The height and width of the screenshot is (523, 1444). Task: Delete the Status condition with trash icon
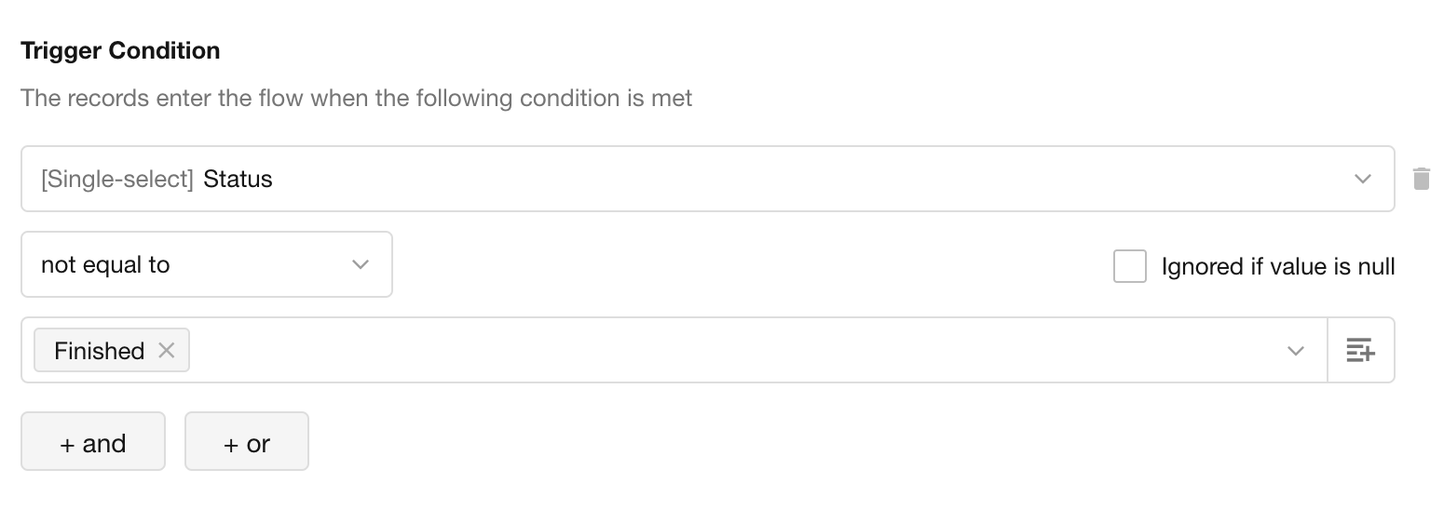(1421, 179)
